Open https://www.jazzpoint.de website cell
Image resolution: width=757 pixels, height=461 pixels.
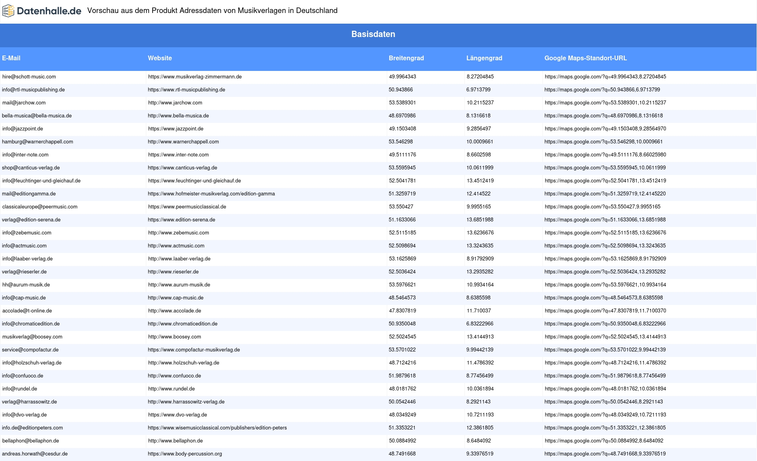[x=176, y=129]
